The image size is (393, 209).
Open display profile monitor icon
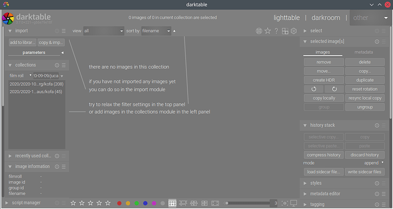point(293,203)
